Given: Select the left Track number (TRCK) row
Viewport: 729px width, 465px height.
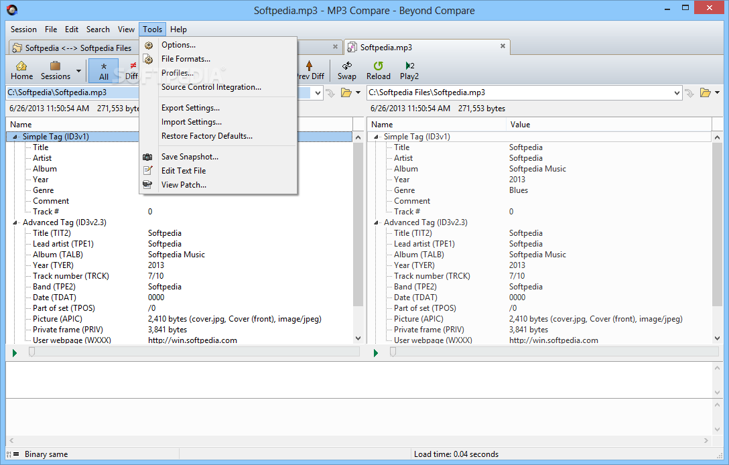Looking at the screenshot, I should pos(180,276).
